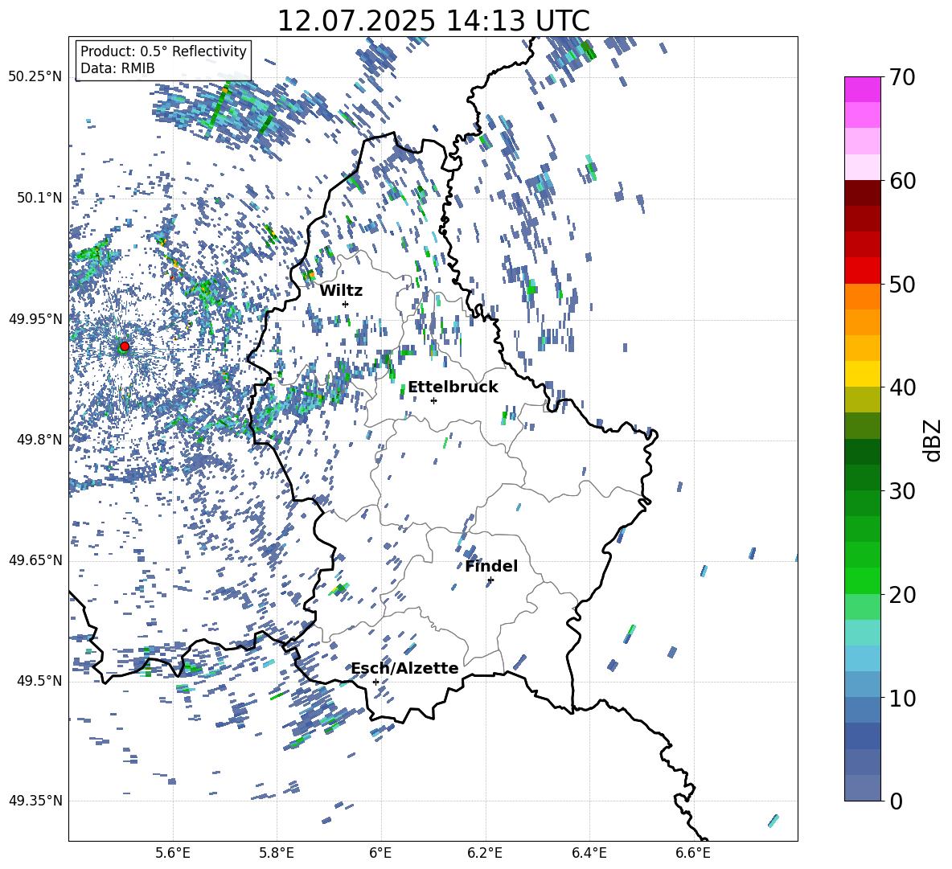This screenshot has width=952, height=869.
Task: Click the Ettelbruck city label
Action: [x=453, y=387]
